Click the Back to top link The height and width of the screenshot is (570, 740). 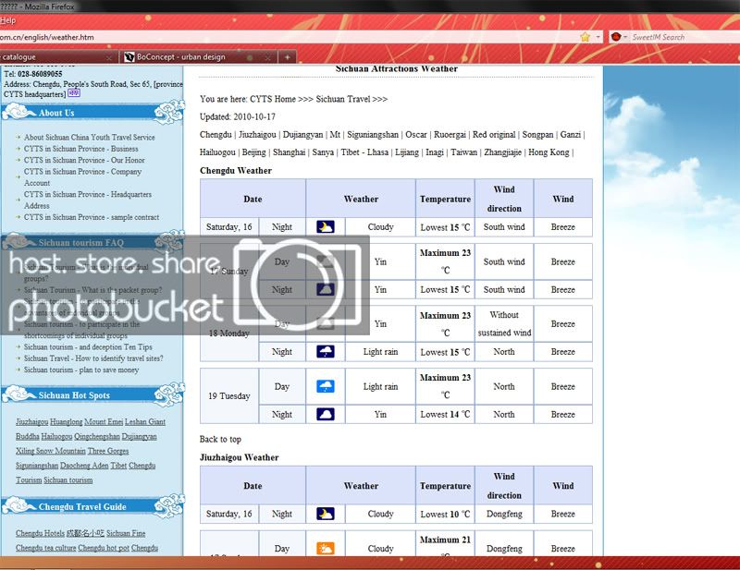pyautogui.click(x=220, y=440)
